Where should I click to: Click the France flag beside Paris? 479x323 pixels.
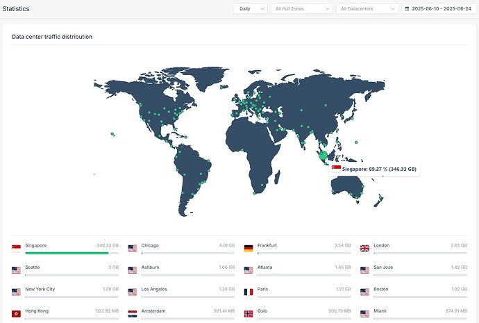249,290
